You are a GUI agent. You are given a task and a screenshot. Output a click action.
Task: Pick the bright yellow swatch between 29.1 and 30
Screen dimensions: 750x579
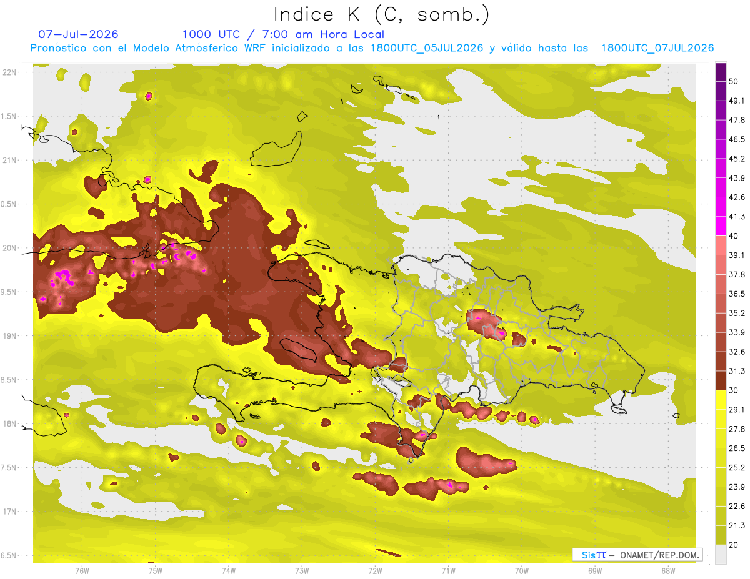(721, 400)
